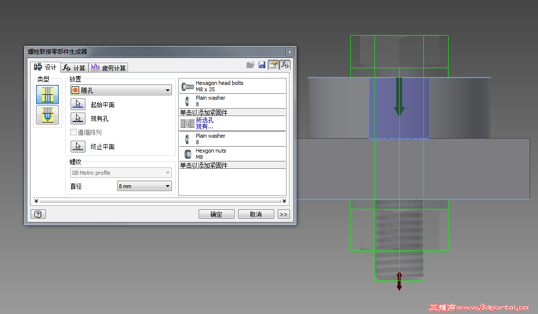538x314 pixels.
Task: Click the hatched hole icon in fastener list
Action: click(x=188, y=123)
